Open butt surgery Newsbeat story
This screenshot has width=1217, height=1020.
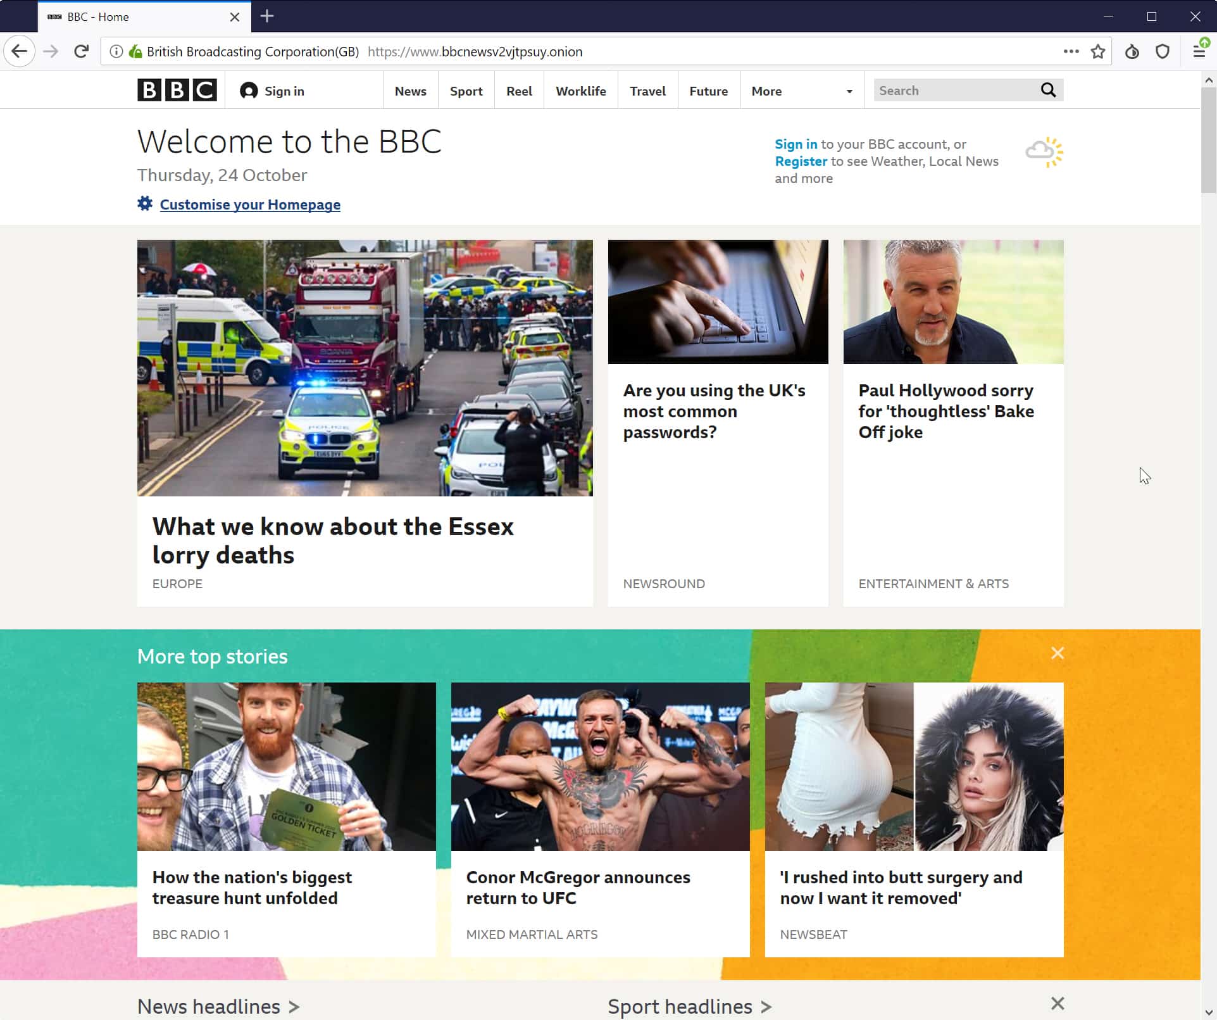(x=901, y=888)
